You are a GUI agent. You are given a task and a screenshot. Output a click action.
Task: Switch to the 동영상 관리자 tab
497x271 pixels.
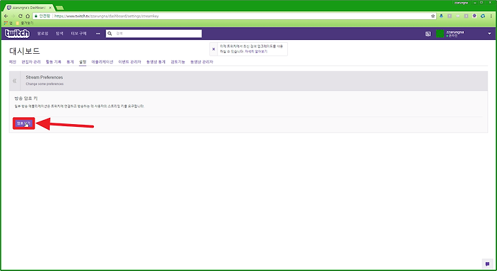(x=202, y=62)
